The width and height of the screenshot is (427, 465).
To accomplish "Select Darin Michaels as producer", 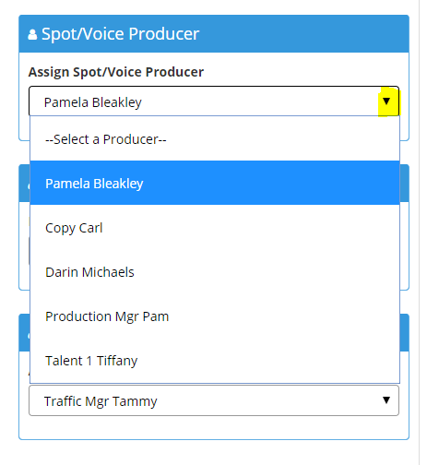I will [x=215, y=272].
